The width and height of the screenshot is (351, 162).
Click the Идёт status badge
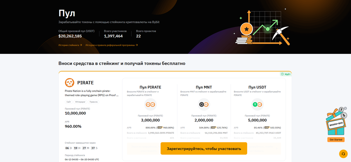(286, 74)
